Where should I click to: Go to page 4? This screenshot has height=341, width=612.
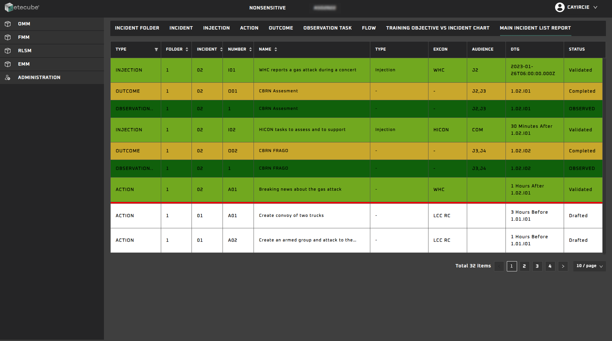tap(550, 266)
